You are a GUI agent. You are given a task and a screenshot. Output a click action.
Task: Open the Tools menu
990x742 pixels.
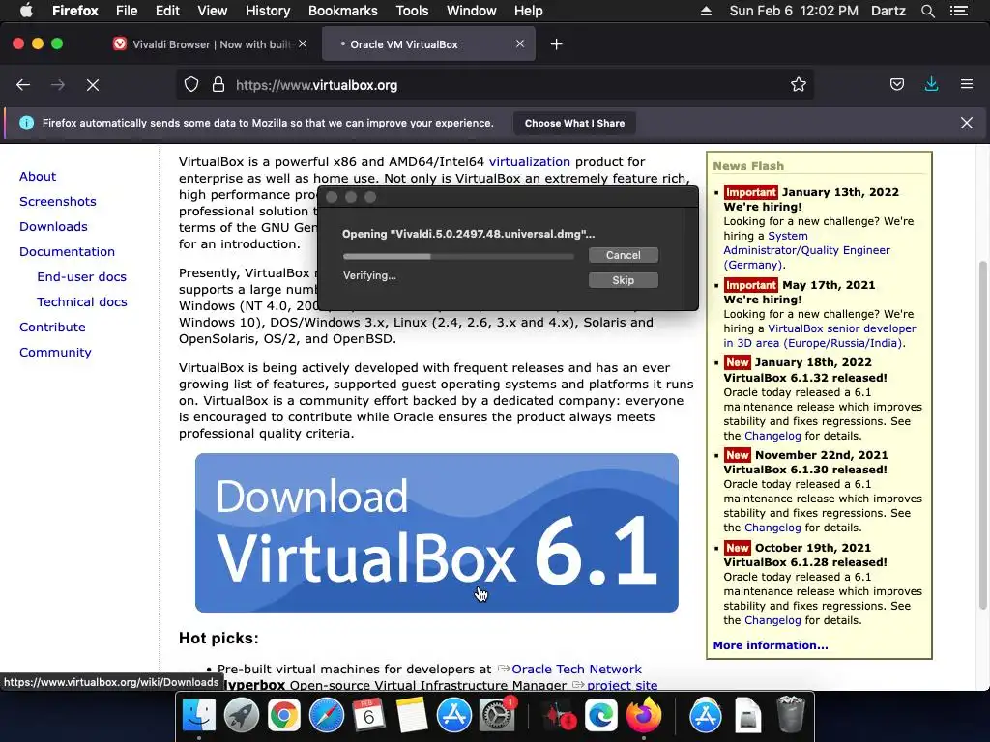(x=412, y=11)
